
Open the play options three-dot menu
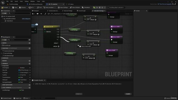point(105,7)
